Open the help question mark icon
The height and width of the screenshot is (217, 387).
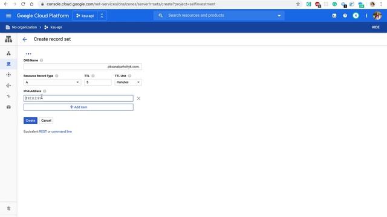[x=345, y=16]
